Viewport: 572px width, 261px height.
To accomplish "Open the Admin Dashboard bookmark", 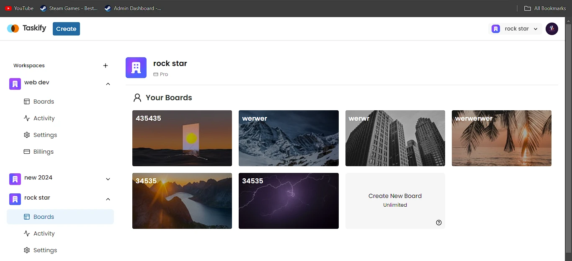I will pos(133,8).
